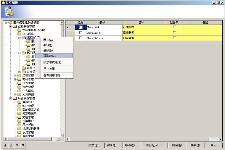Click the 关闭 button

tap(214, 145)
